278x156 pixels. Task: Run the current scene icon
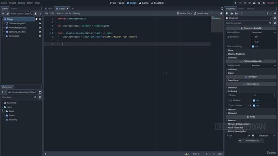pos(254,3)
